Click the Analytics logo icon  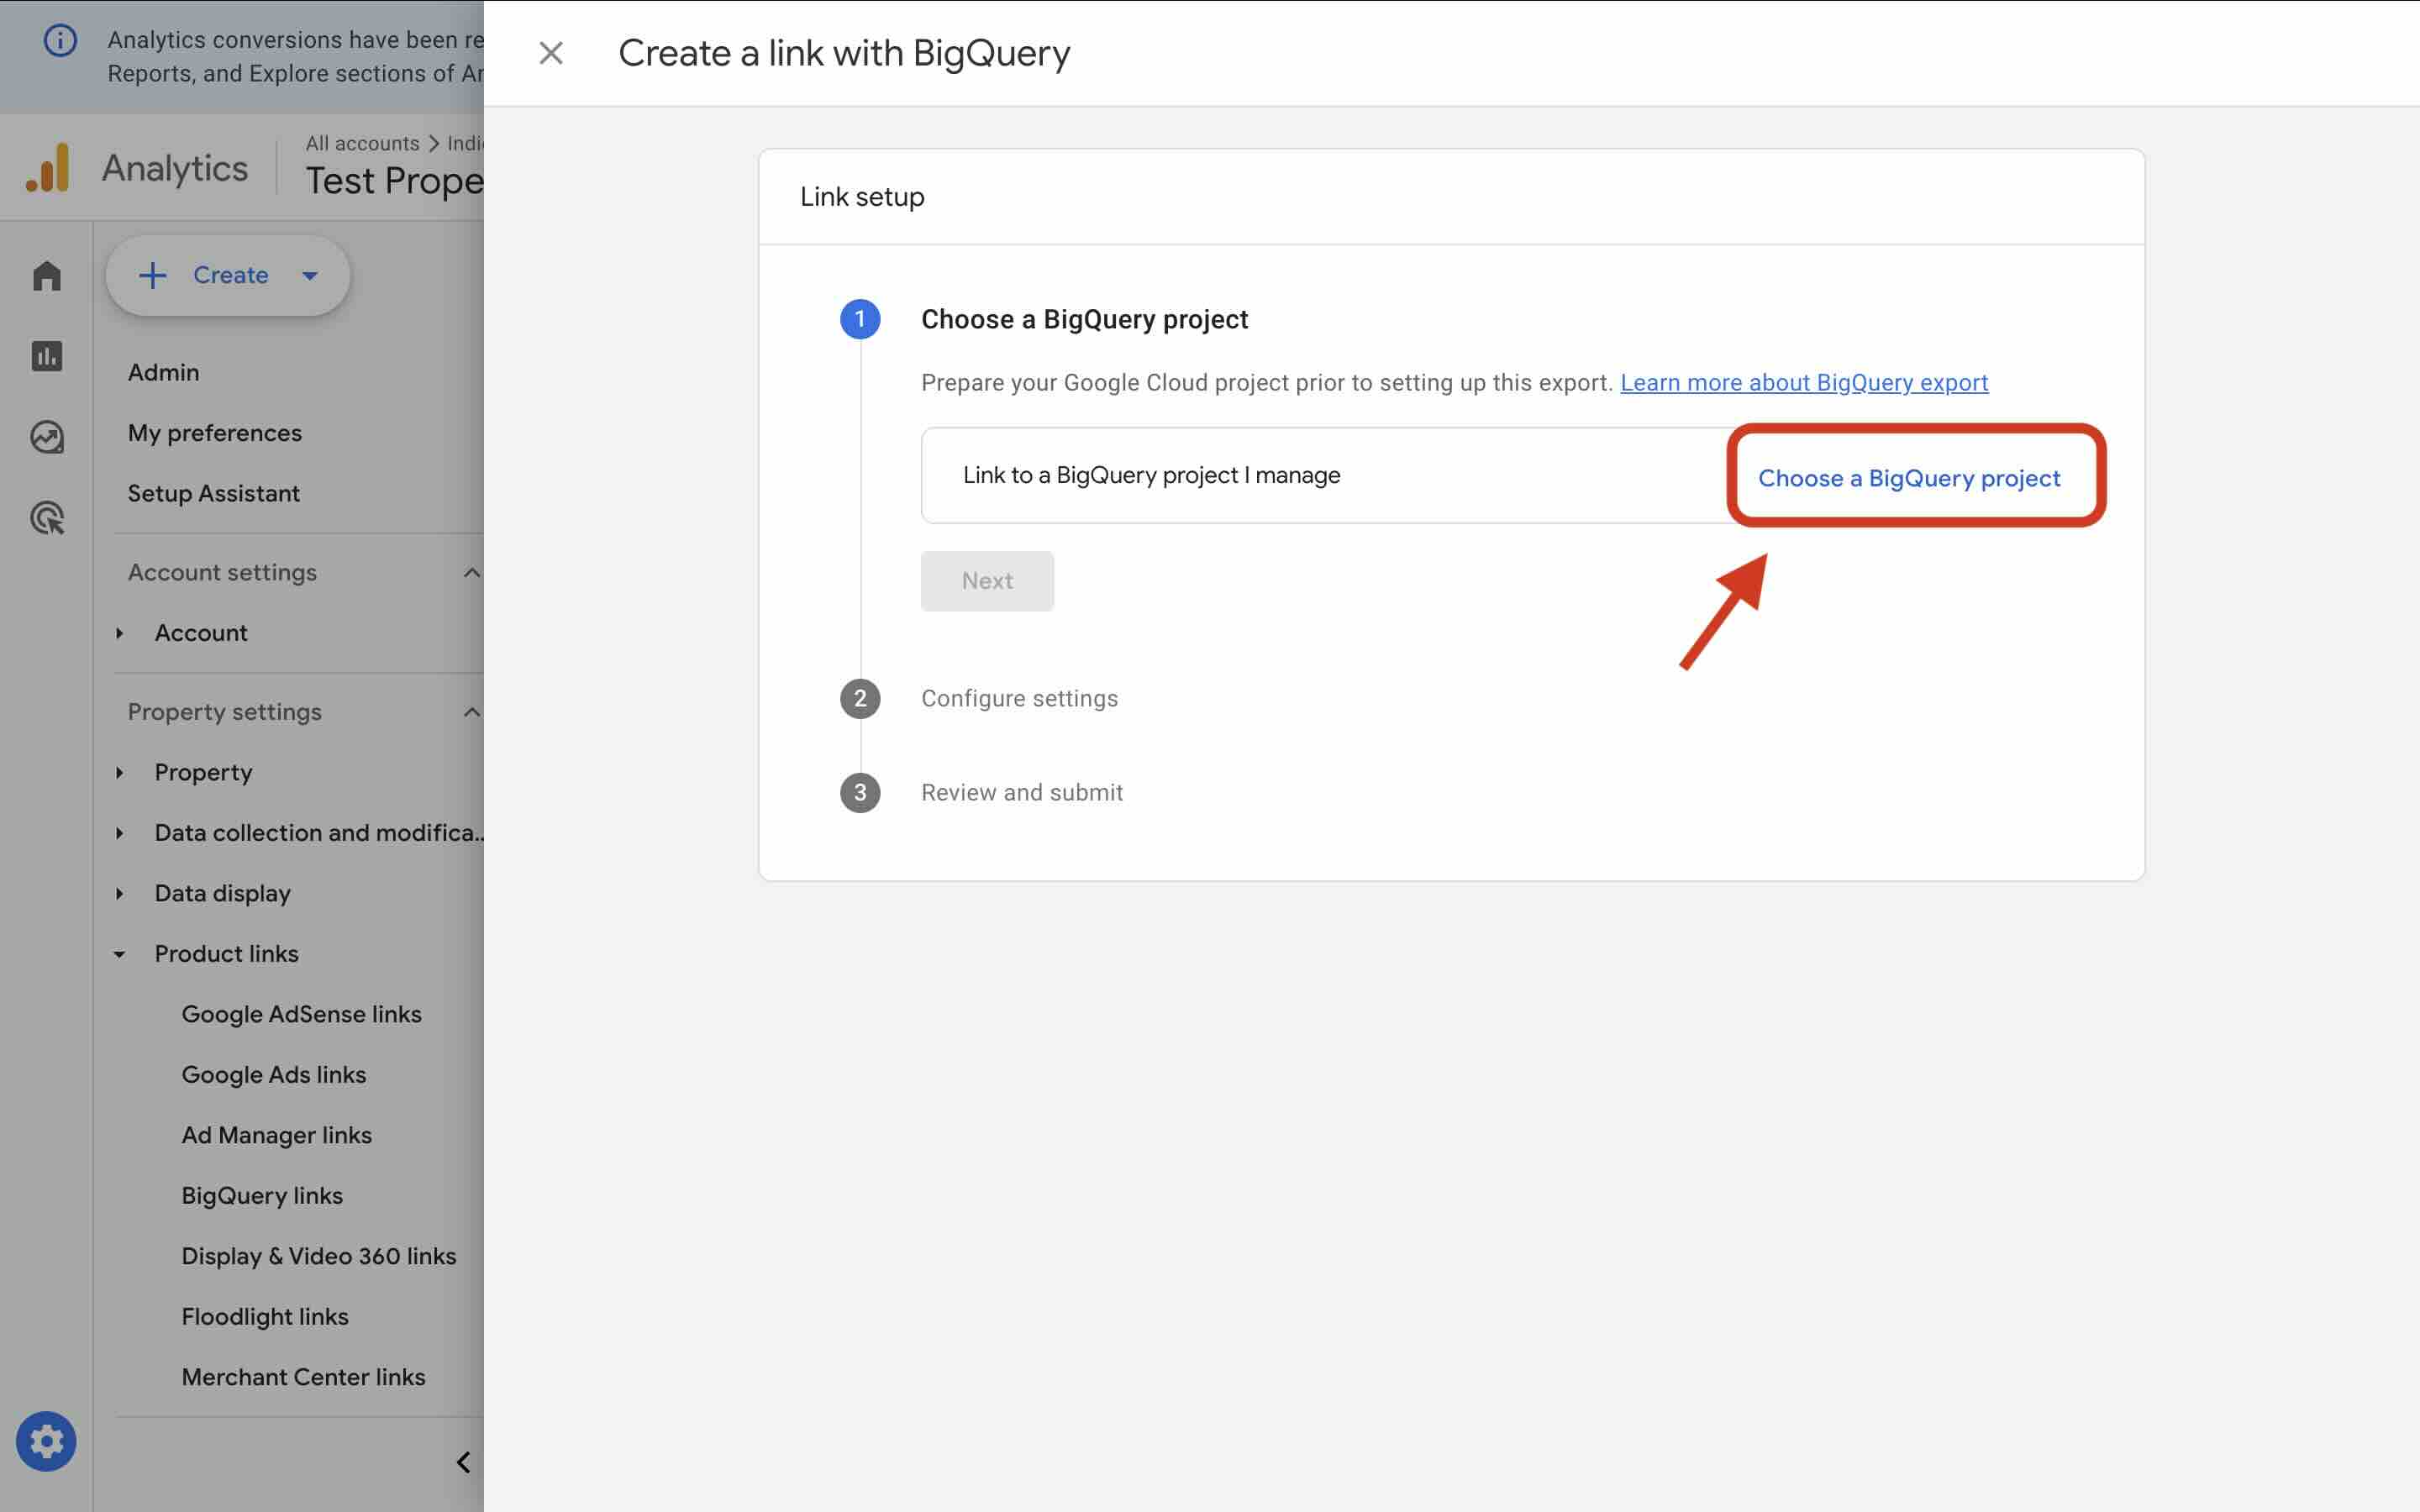pos(48,168)
